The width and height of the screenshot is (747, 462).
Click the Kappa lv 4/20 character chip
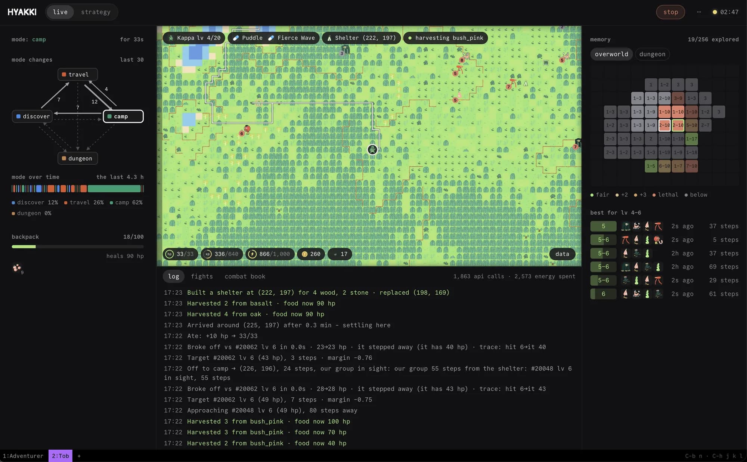click(194, 38)
